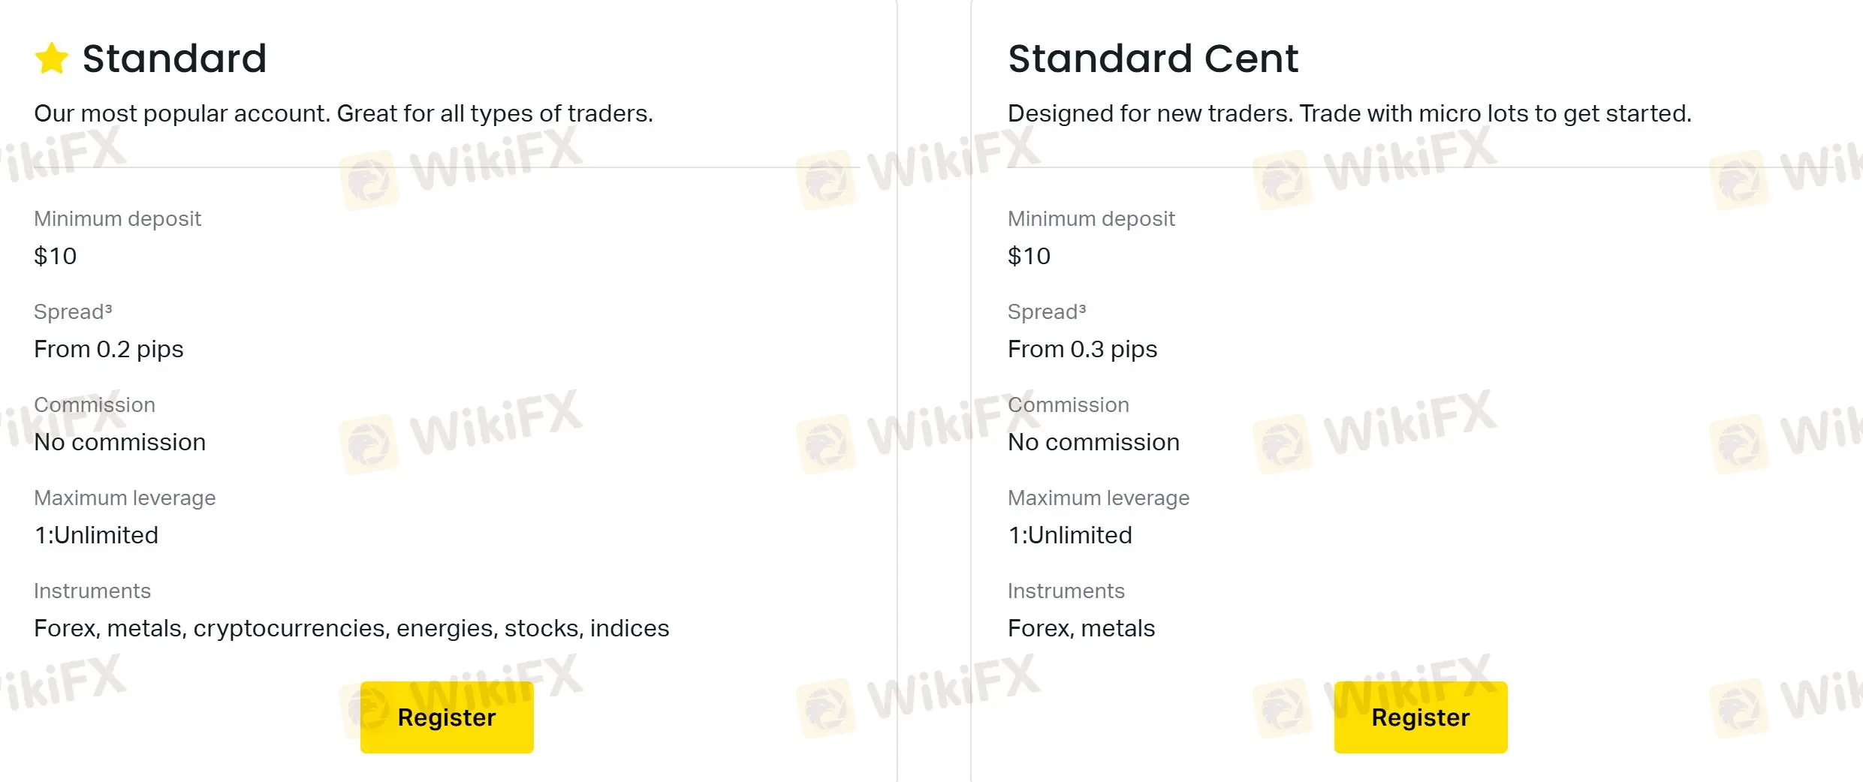Viewport: 1863px width, 782px height.
Task: Click Standard account 1:Unlimited leverage value
Action: 96,535
